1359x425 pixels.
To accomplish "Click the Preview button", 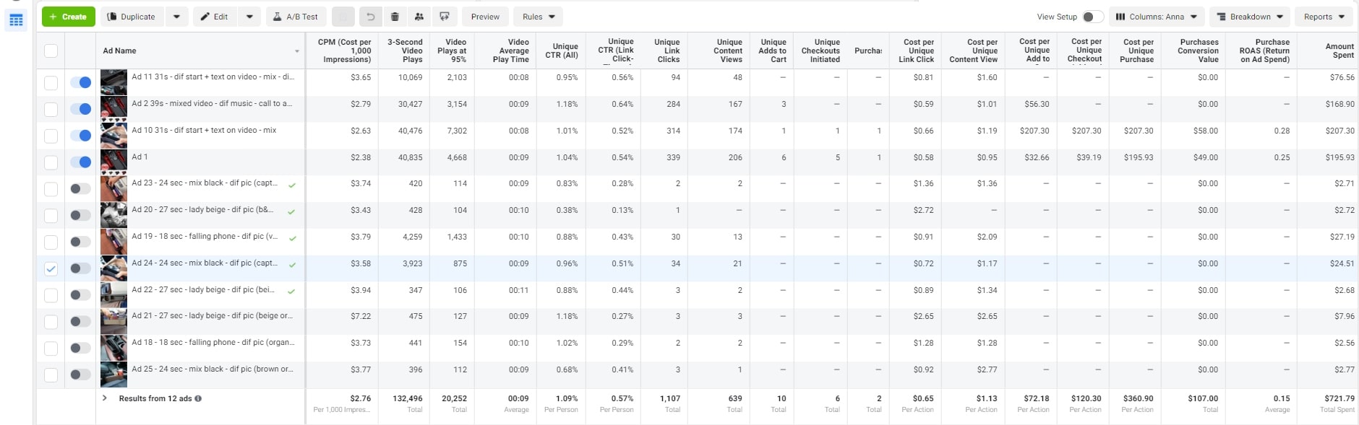I will pyautogui.click(x=485, y=16).
